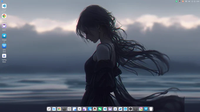Open the notifications bell in tray
Viewport: 200px width, 112px height.
(x=195, y=1)
